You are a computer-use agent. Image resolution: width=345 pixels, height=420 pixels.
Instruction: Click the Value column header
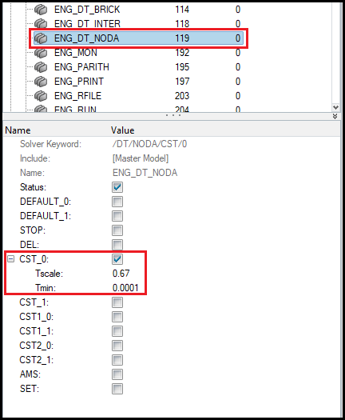click(x=123, y=130)
